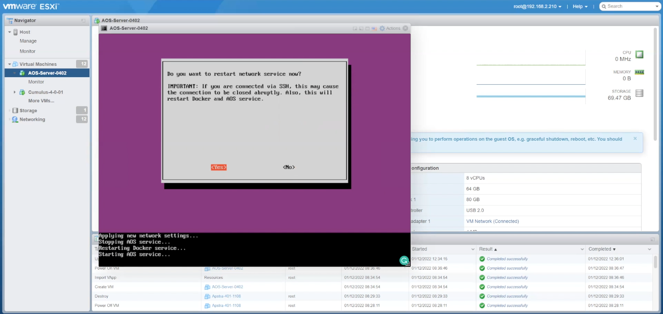
Task: Click the main panel vertical scrollbar
Action: pos(655,84)
